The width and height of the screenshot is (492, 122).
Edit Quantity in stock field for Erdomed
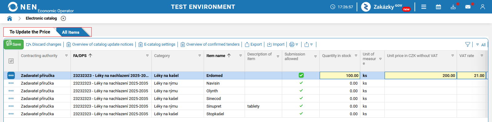click(x=340, y=75)
